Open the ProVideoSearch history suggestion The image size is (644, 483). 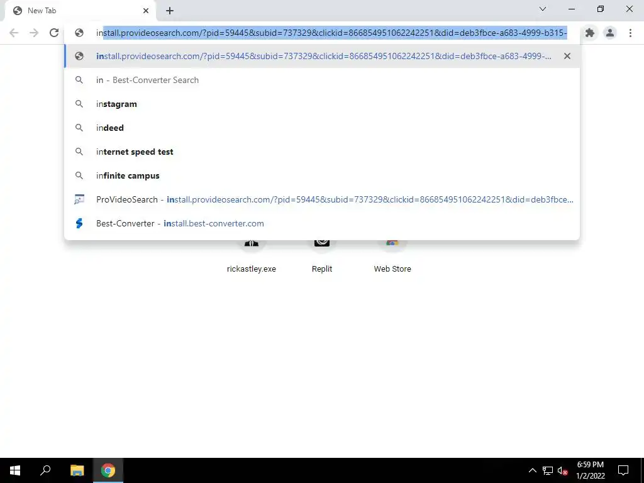tap(322, 199)
